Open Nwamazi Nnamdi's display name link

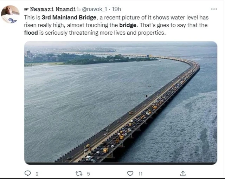click(x=53, y=9)
